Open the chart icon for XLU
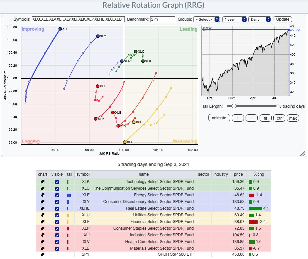308x259 pixels. (42, 215)
